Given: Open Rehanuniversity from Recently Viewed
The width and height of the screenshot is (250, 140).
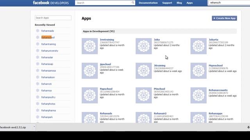Looking at the screenshot, I should 50,51.
